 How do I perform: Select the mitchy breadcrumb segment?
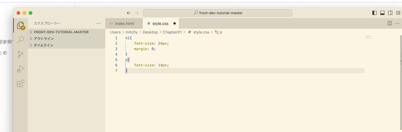132,32
